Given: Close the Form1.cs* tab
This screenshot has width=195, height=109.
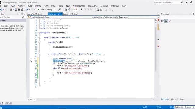Looking at the screenshot, I should click(x=61, y=14).
